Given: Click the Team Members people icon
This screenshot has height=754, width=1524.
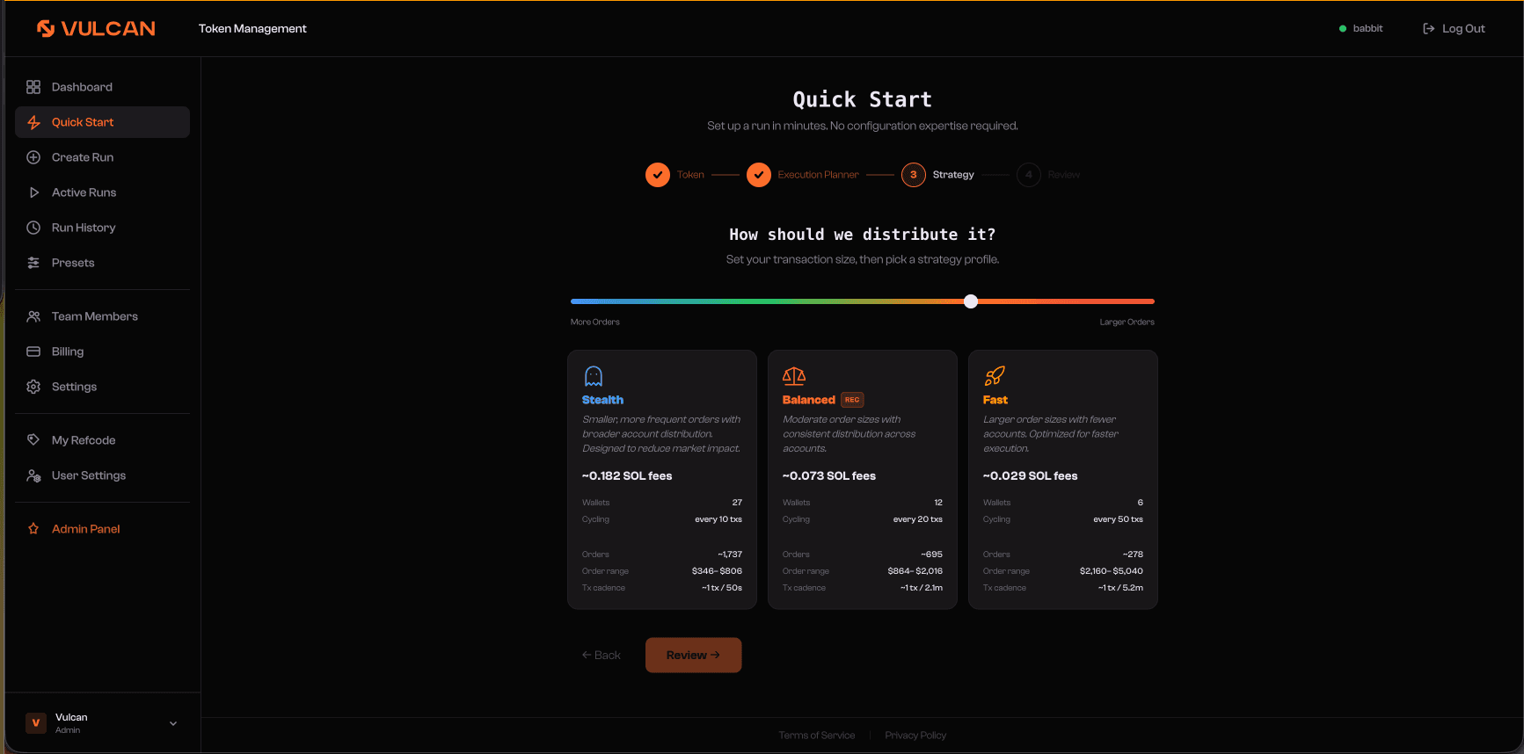Looking at the screenshot, I should coord(33,316).
